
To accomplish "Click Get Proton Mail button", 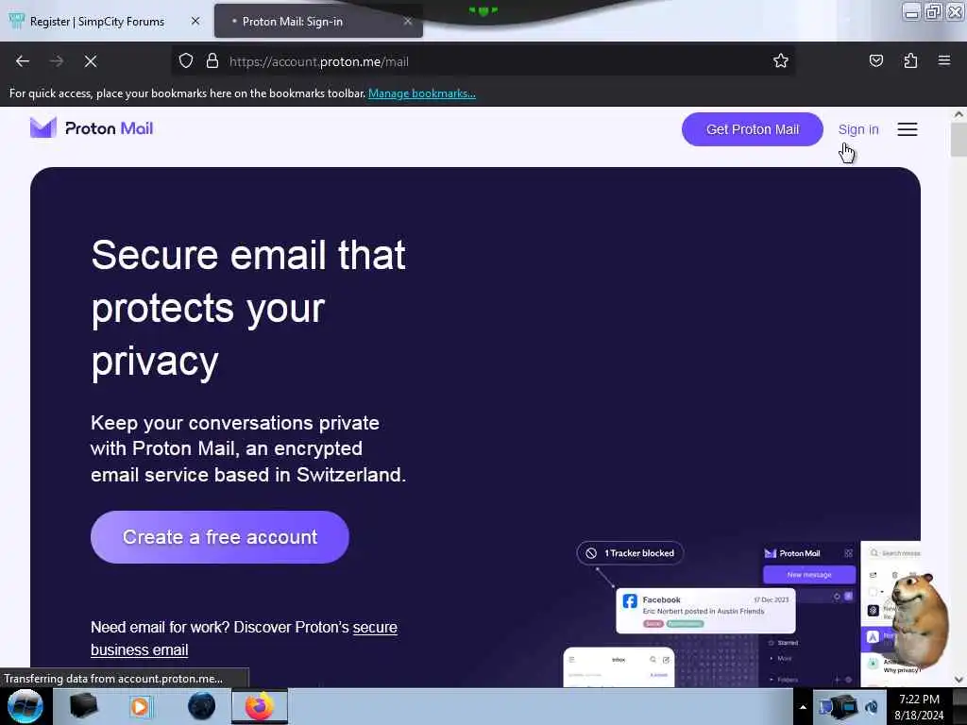I will [x=753, y=129].
